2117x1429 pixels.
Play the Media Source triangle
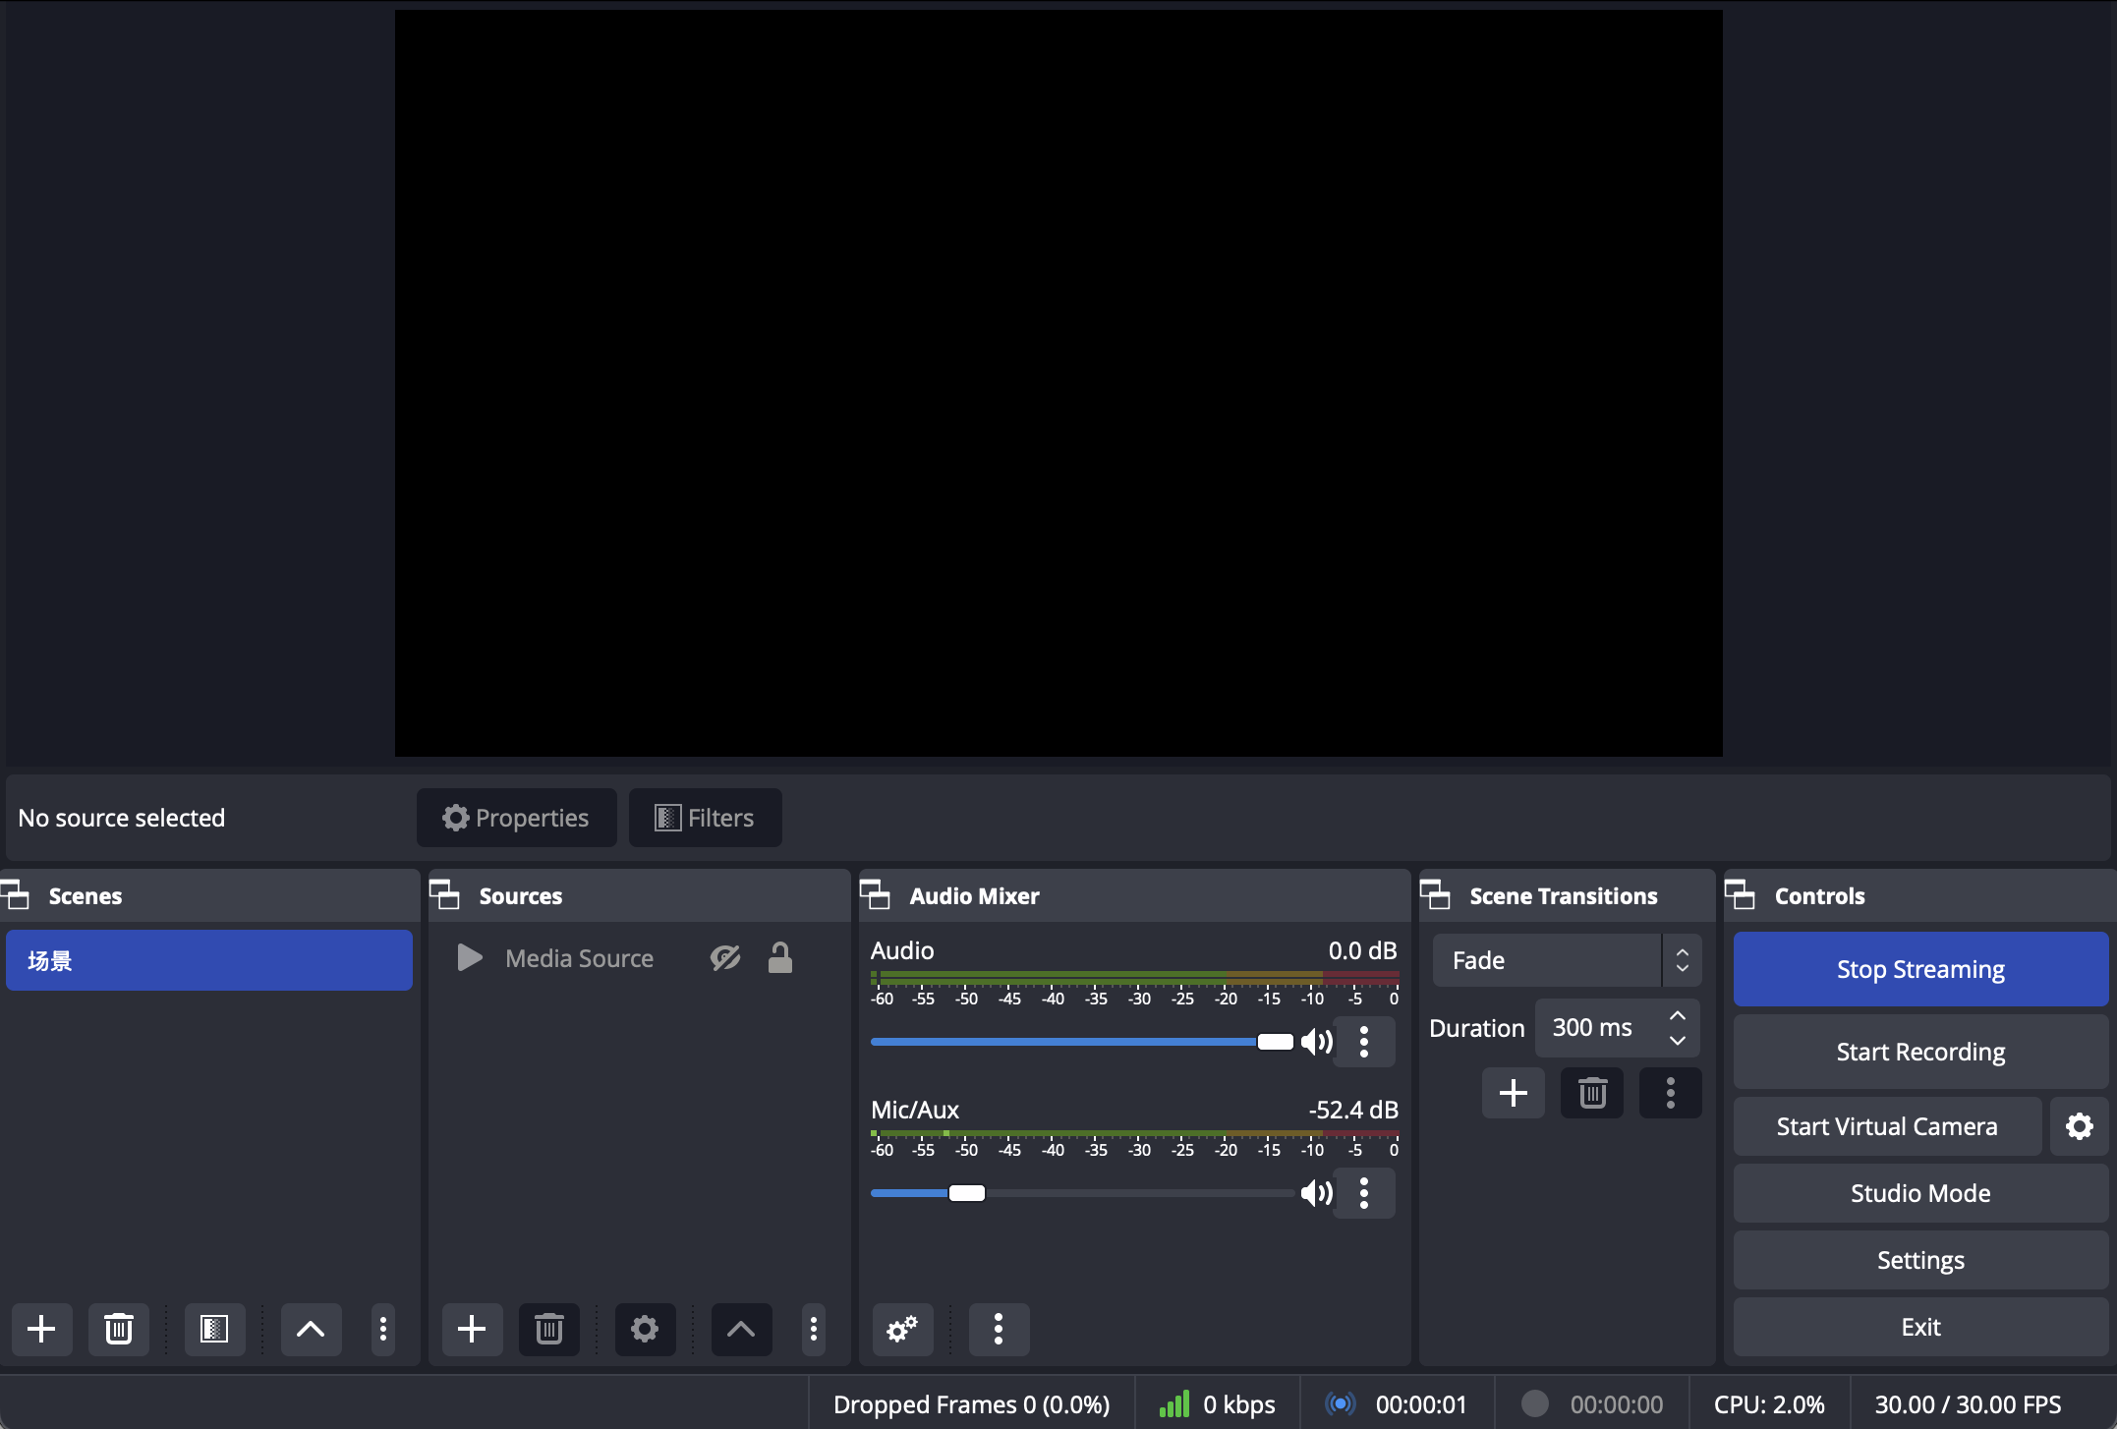(x=470, y=958)
